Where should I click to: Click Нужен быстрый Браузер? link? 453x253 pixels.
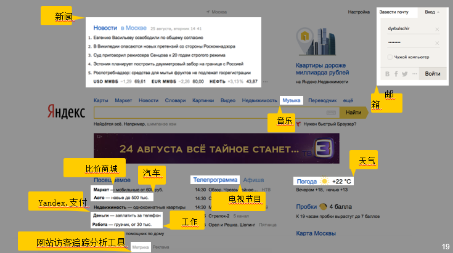pos(330,124)
